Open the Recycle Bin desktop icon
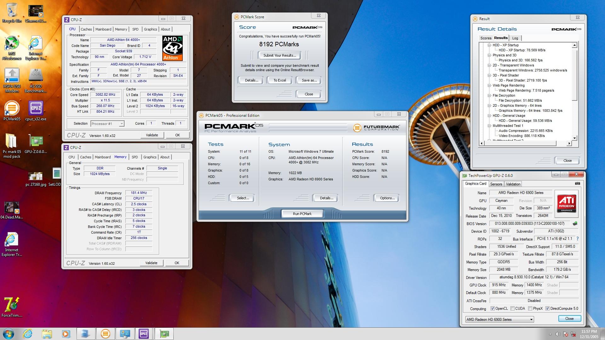605x340 pixels. pos(12,13)
